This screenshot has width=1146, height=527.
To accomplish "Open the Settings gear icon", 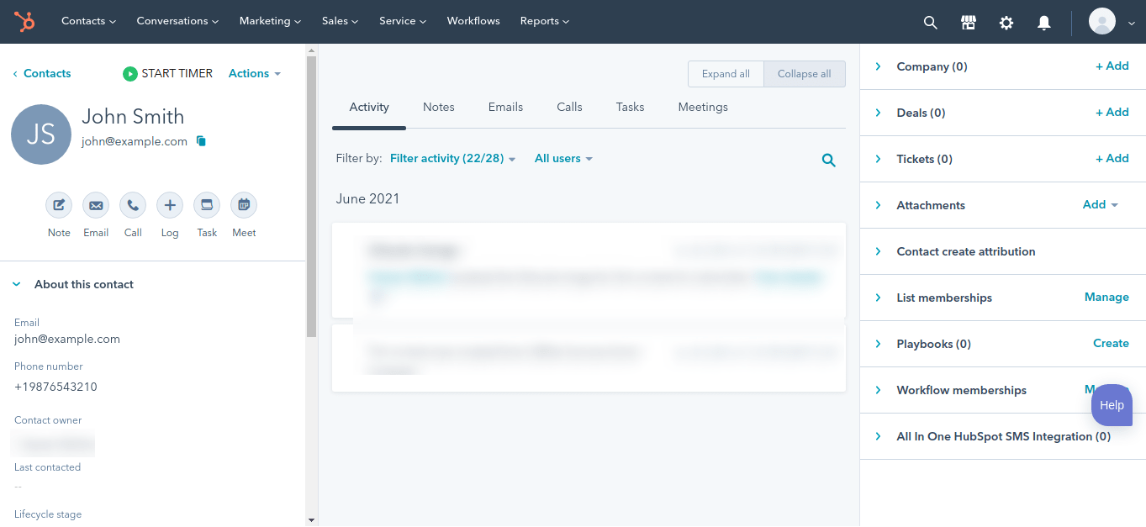I will [1006, 23].
